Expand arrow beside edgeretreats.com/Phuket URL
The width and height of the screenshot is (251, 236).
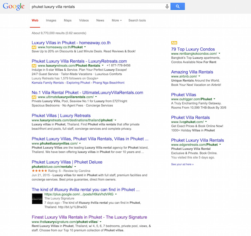tap(220, 144)
